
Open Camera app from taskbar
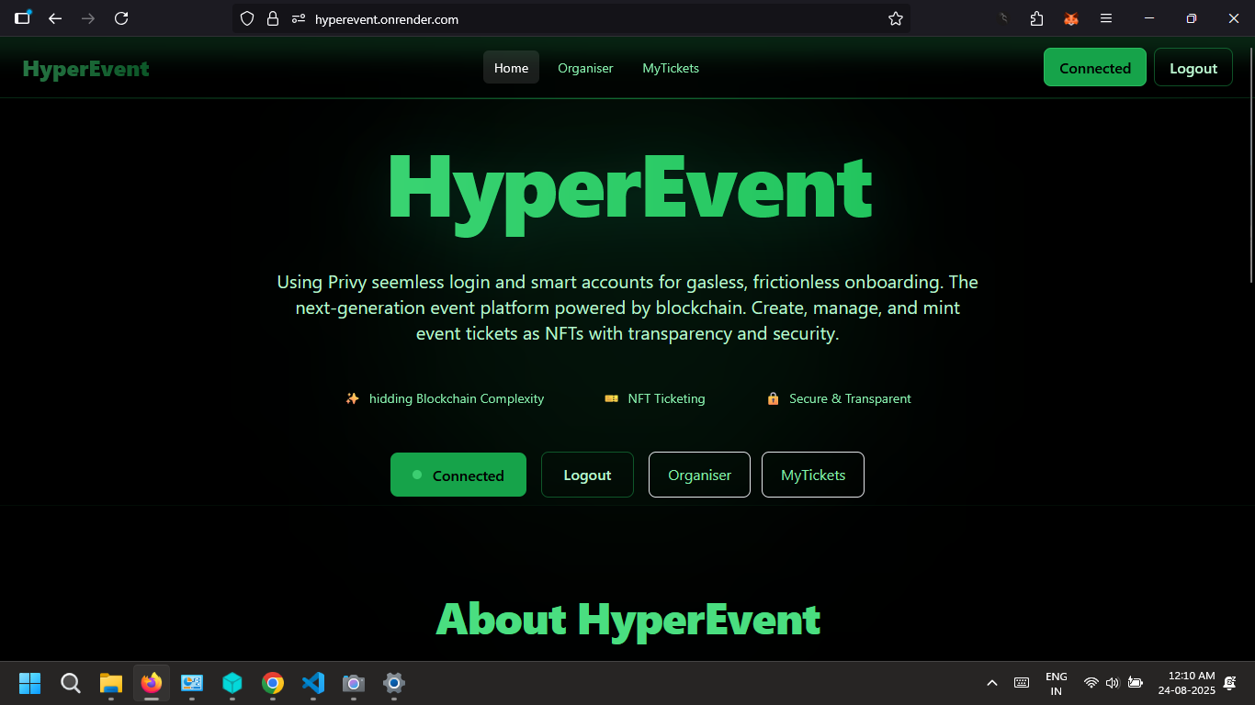click(354, 683)
